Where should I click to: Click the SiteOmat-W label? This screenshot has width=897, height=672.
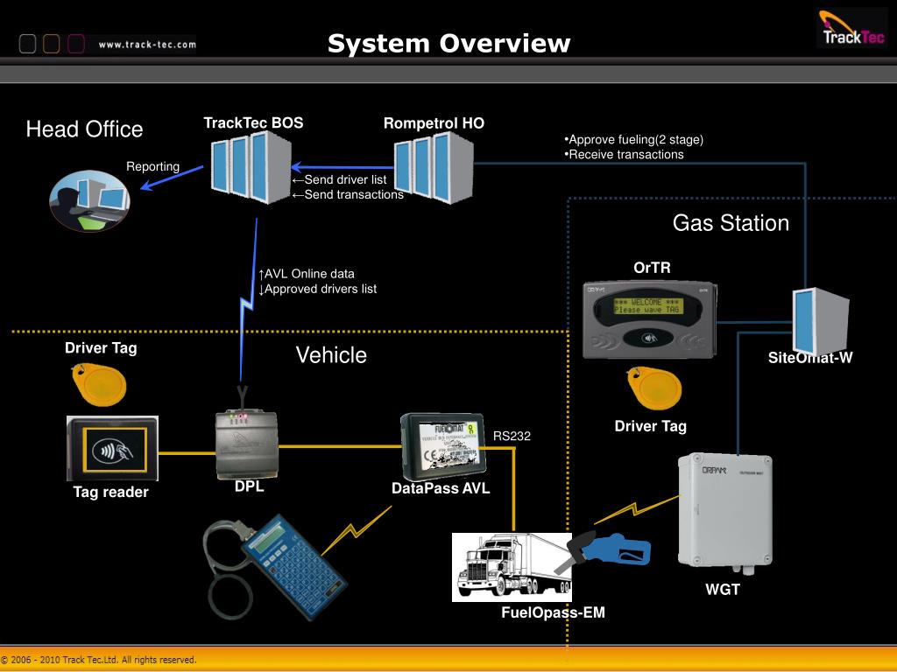click(x=810, y=358)
